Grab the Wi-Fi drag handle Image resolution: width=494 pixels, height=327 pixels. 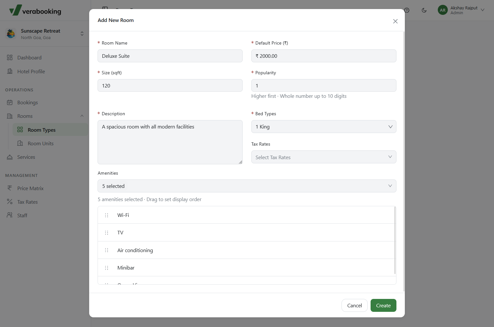point(107,215)
